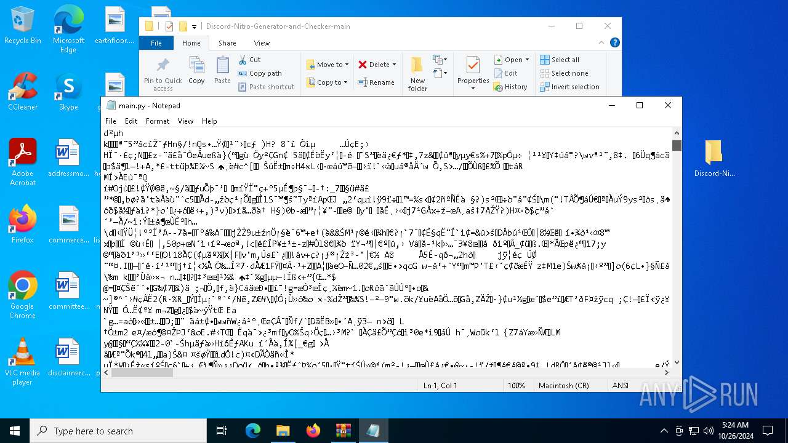Viewport: 788px width, 443px height.
Task: Click Cut in Explorer ribbon
Action: (x=249, y=60)
